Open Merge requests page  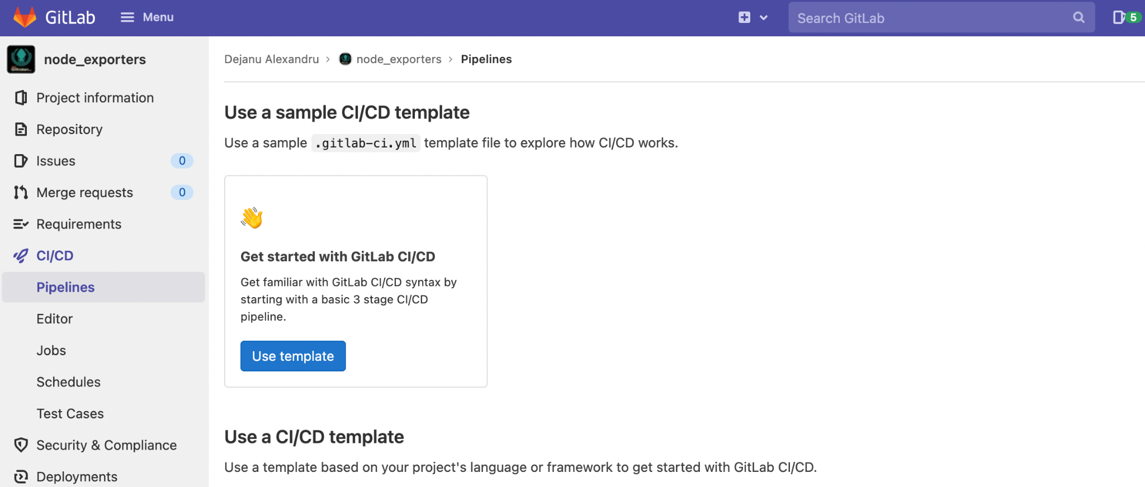pos(84,193)
